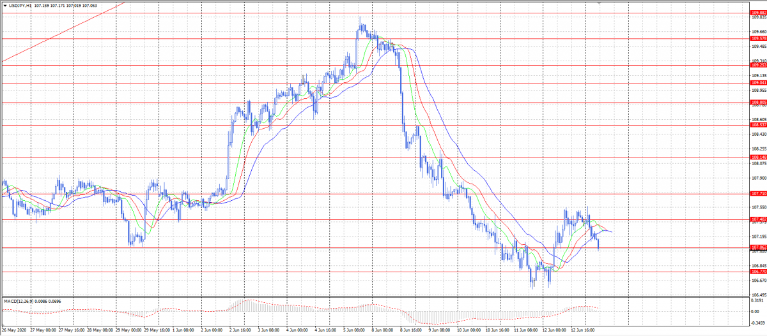Viewport: 767px width, 336px height.
Task: Click the 106.495 price scale label
Action: coord(759,295)
